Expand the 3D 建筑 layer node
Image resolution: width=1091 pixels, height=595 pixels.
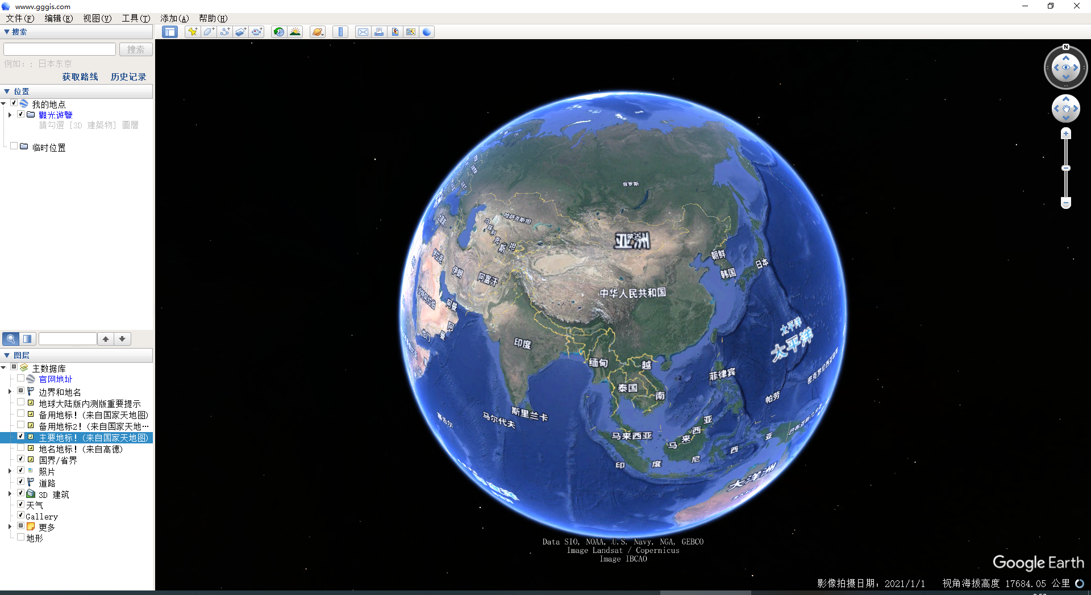tap(10, 494)
